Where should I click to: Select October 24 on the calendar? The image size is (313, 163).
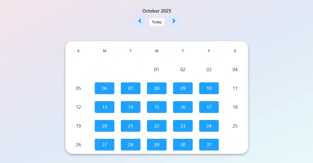[x=209, y=126]
